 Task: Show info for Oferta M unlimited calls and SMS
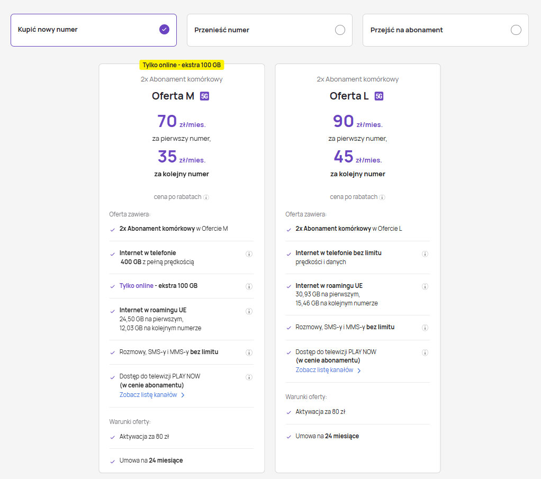click(249, 353)
